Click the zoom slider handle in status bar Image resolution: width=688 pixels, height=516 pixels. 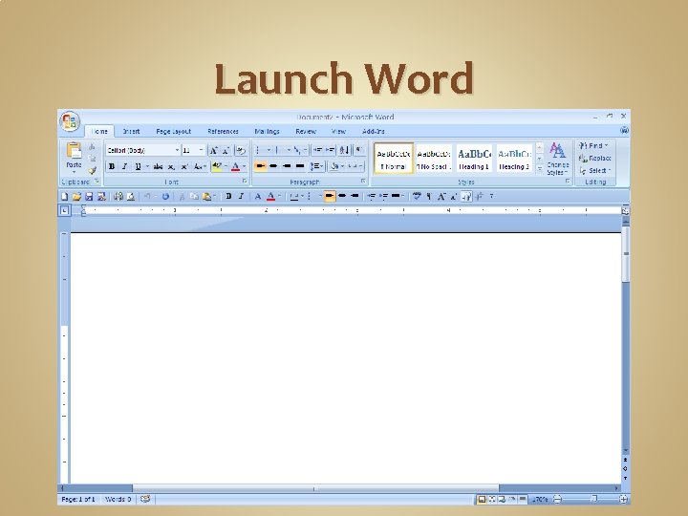pos(594,499)
